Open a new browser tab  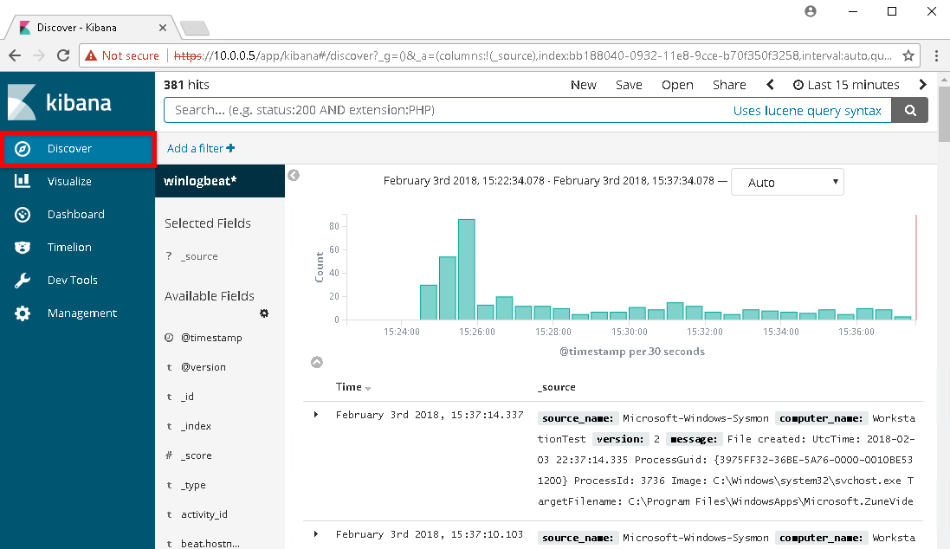tap(195, 28)
